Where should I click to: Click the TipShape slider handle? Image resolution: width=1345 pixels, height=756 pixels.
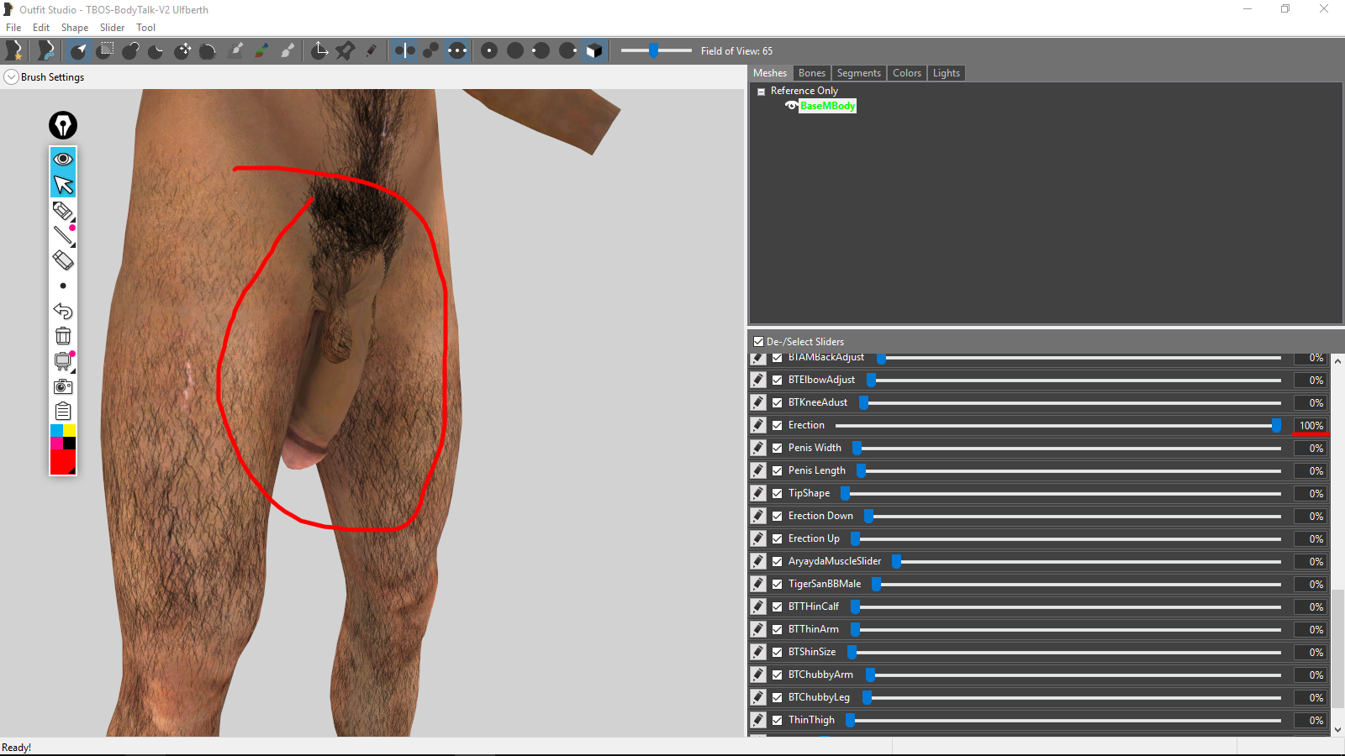coord(846,493)
